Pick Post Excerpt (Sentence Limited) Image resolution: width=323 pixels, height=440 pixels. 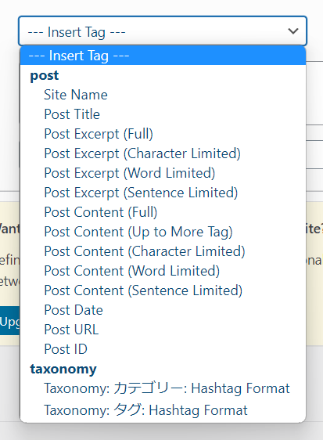click(163, 193)
